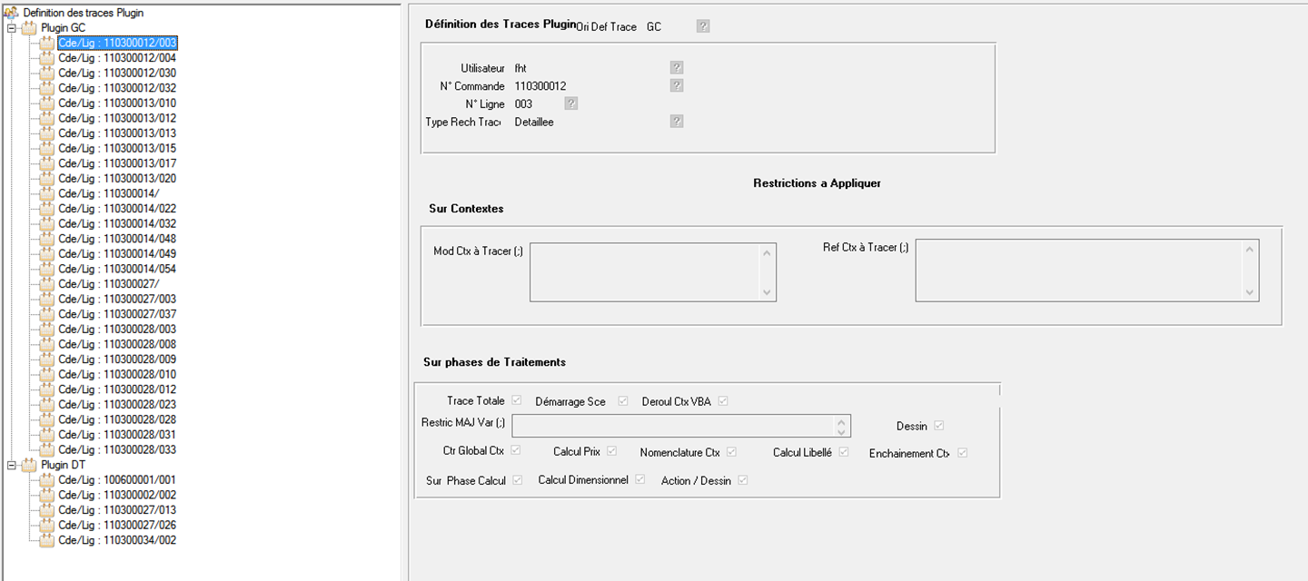This screenshot has width=1308, height=581.
Task: Collapse the Plugin DT tree node
Action: pyautogui.click(x=11, y=466)
